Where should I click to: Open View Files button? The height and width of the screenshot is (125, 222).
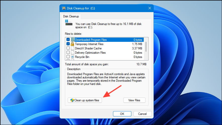(x=134, y=100)
